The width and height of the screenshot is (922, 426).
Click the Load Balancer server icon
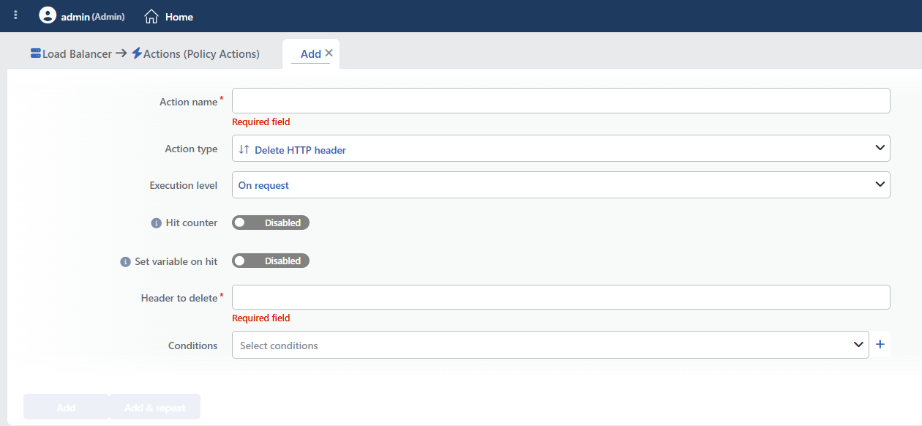pos(36,53)
